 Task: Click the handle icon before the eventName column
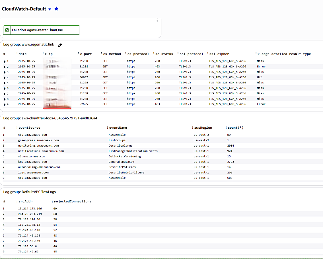point(107,128)
